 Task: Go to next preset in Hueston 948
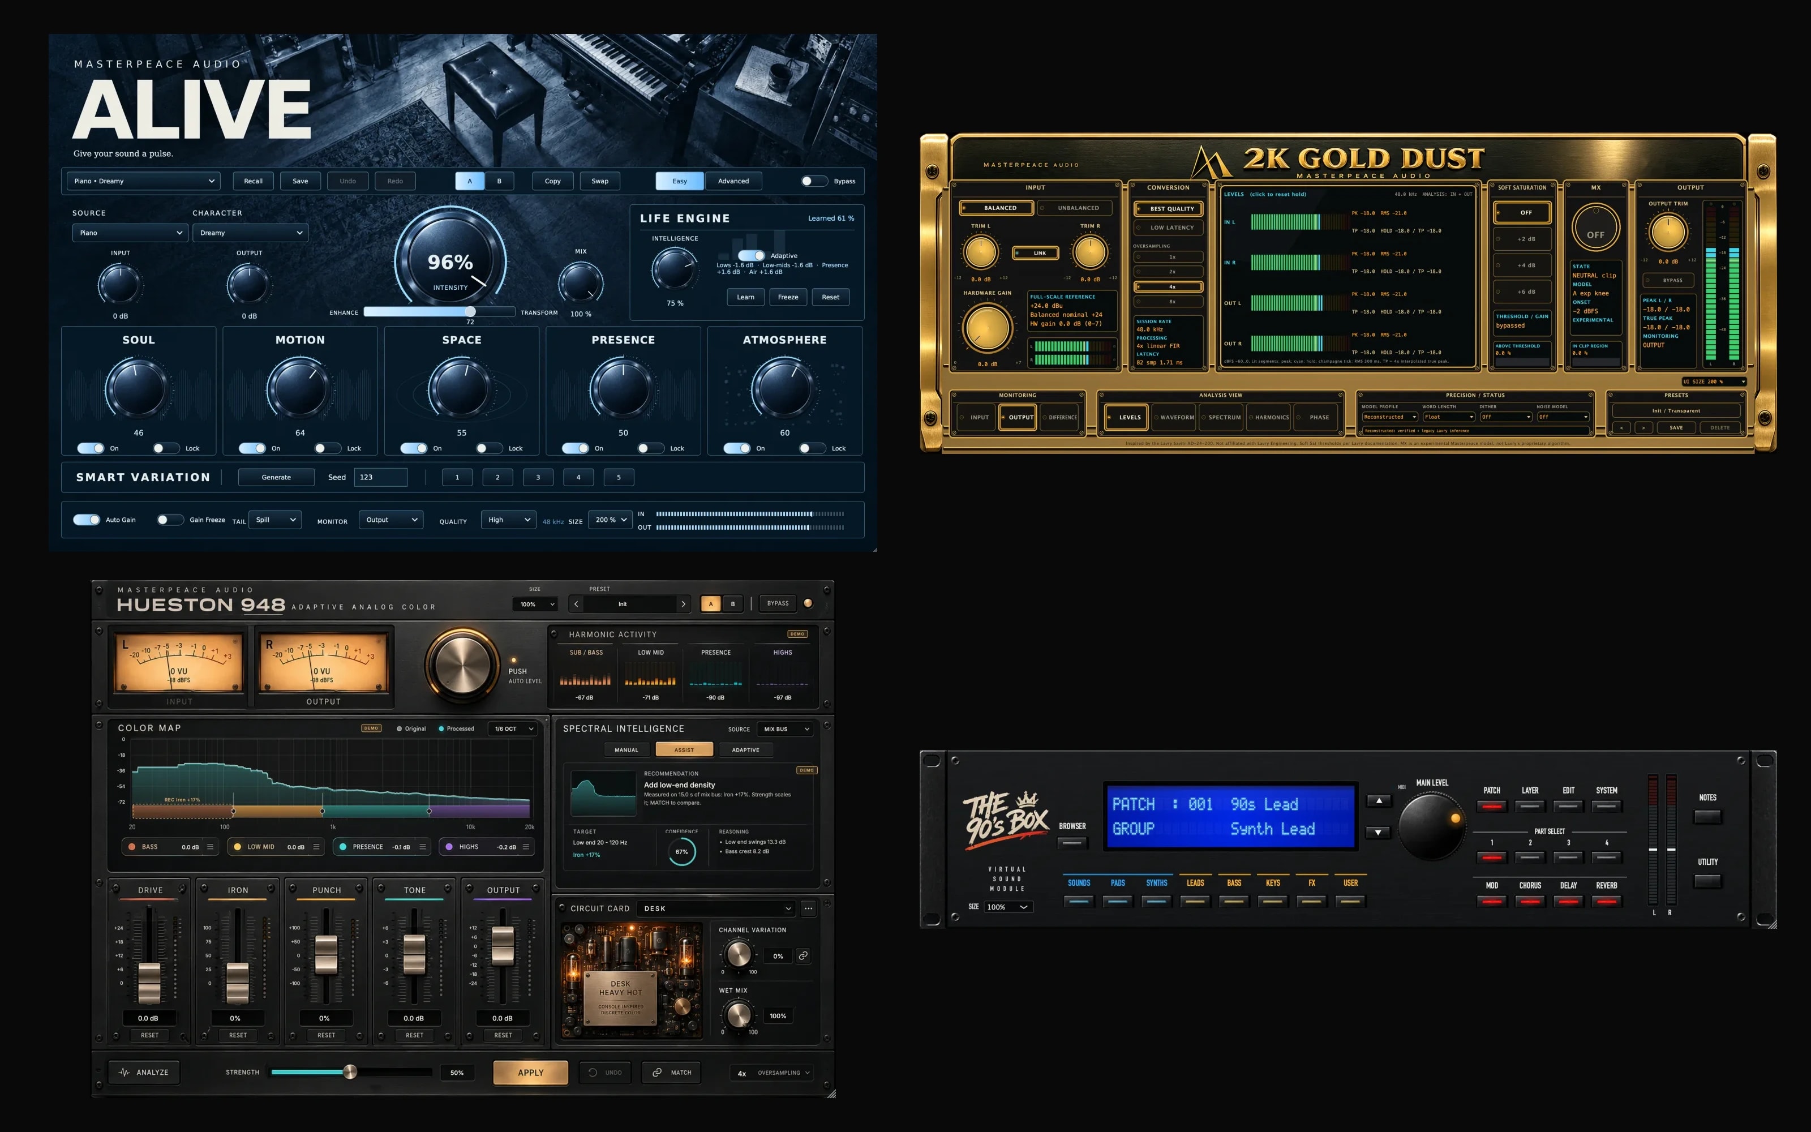tap(683, 604)
